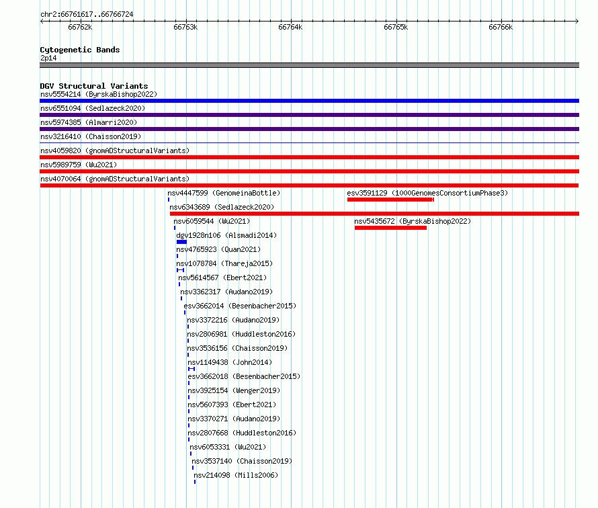Click the esv3662014 (Besenbacher2015) label

240,306
